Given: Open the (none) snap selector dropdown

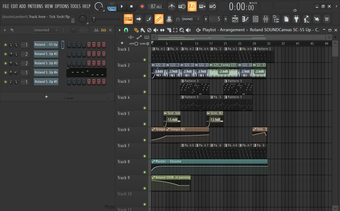Looking at the screenshot, I should 190,19.
